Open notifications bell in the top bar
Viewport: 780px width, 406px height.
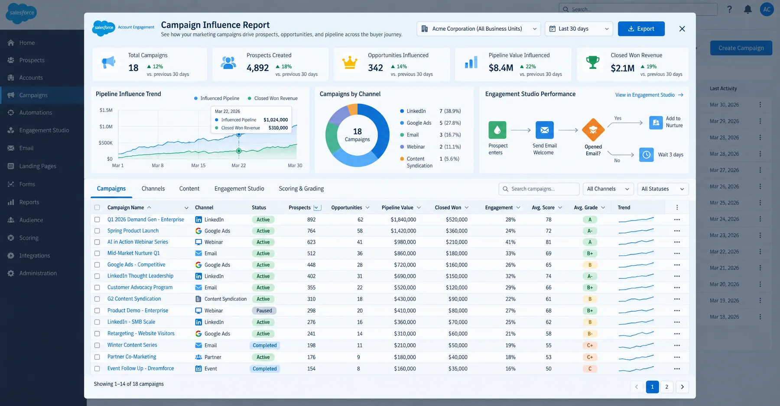coord(747,10)
